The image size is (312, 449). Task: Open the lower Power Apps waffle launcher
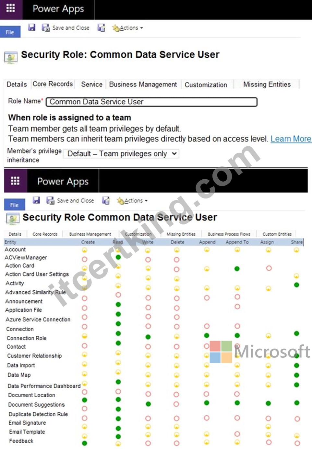(x=15, y=181)
